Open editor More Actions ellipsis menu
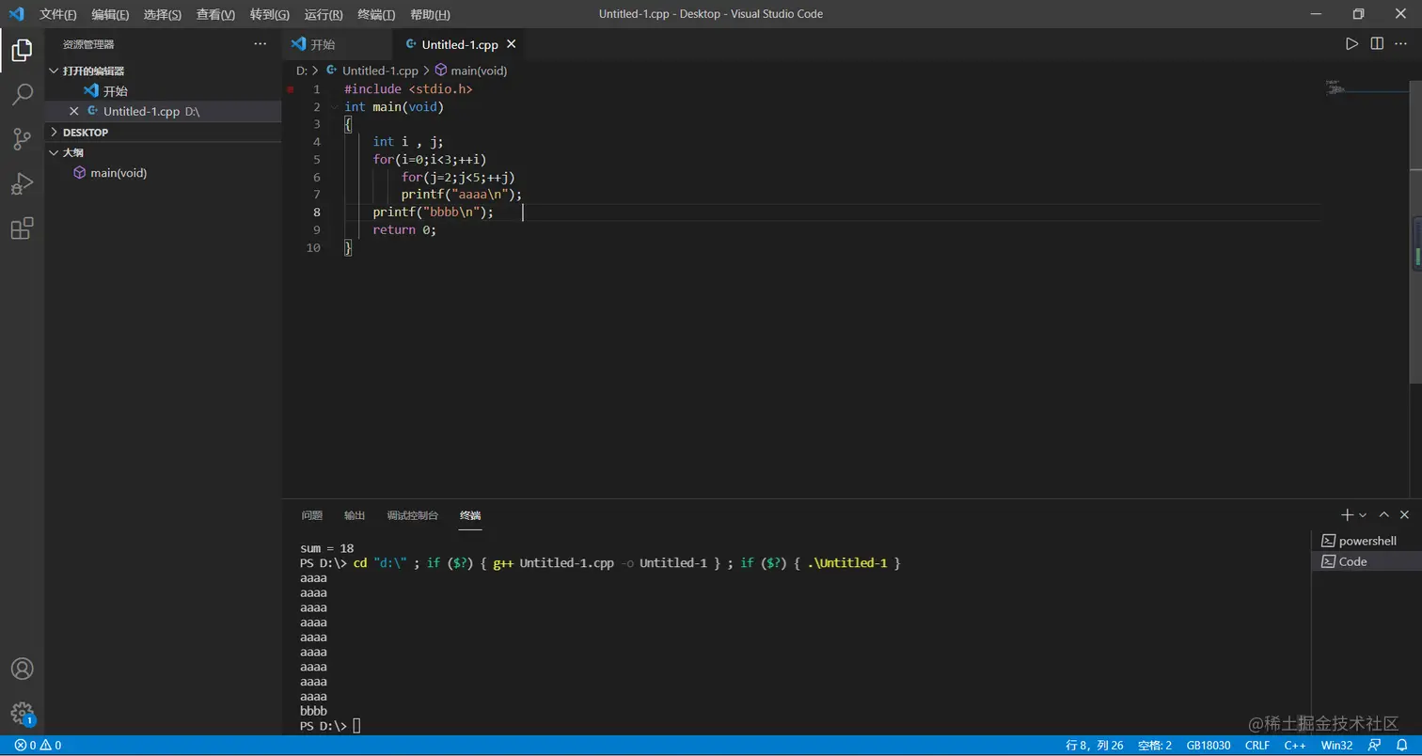Image resolution: width=1422 pixels, height=756 pixels. pos(1401,44)
